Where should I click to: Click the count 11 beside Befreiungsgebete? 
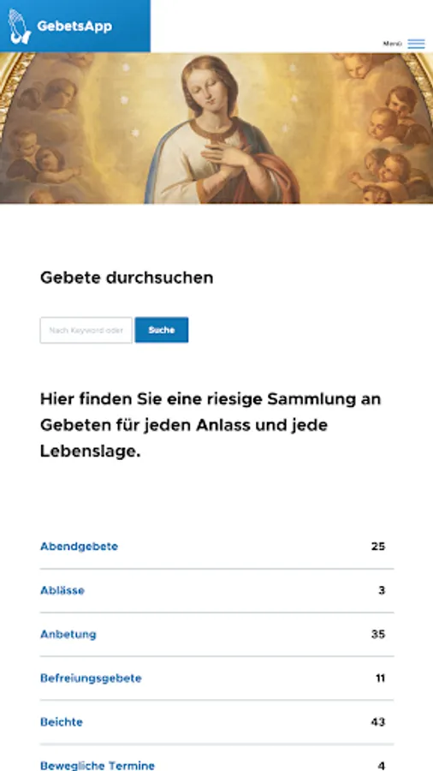(x=381, y=678)
